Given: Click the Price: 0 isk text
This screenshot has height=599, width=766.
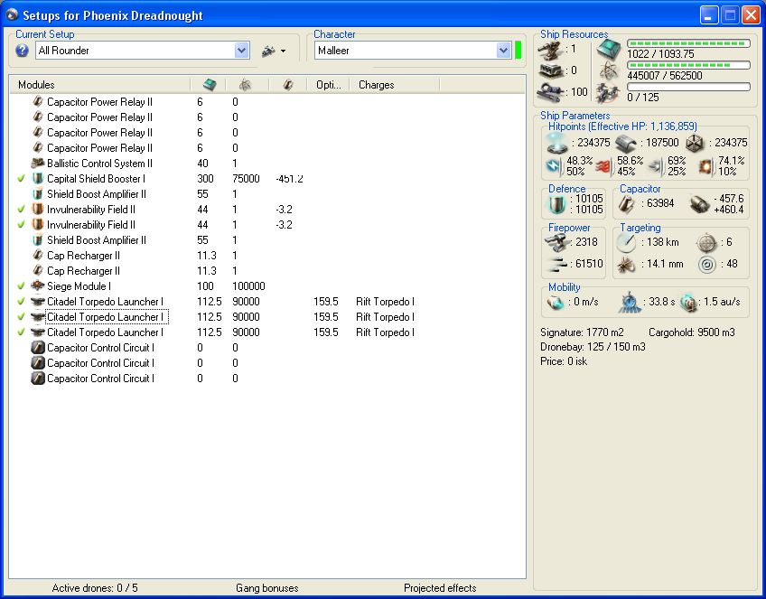Looking at the screenshot, I should tap(564, 361).
